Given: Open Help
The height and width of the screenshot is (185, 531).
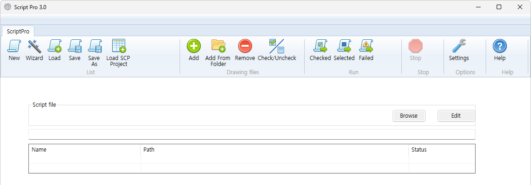Looking at the screenshot, I should coord(499,50).
